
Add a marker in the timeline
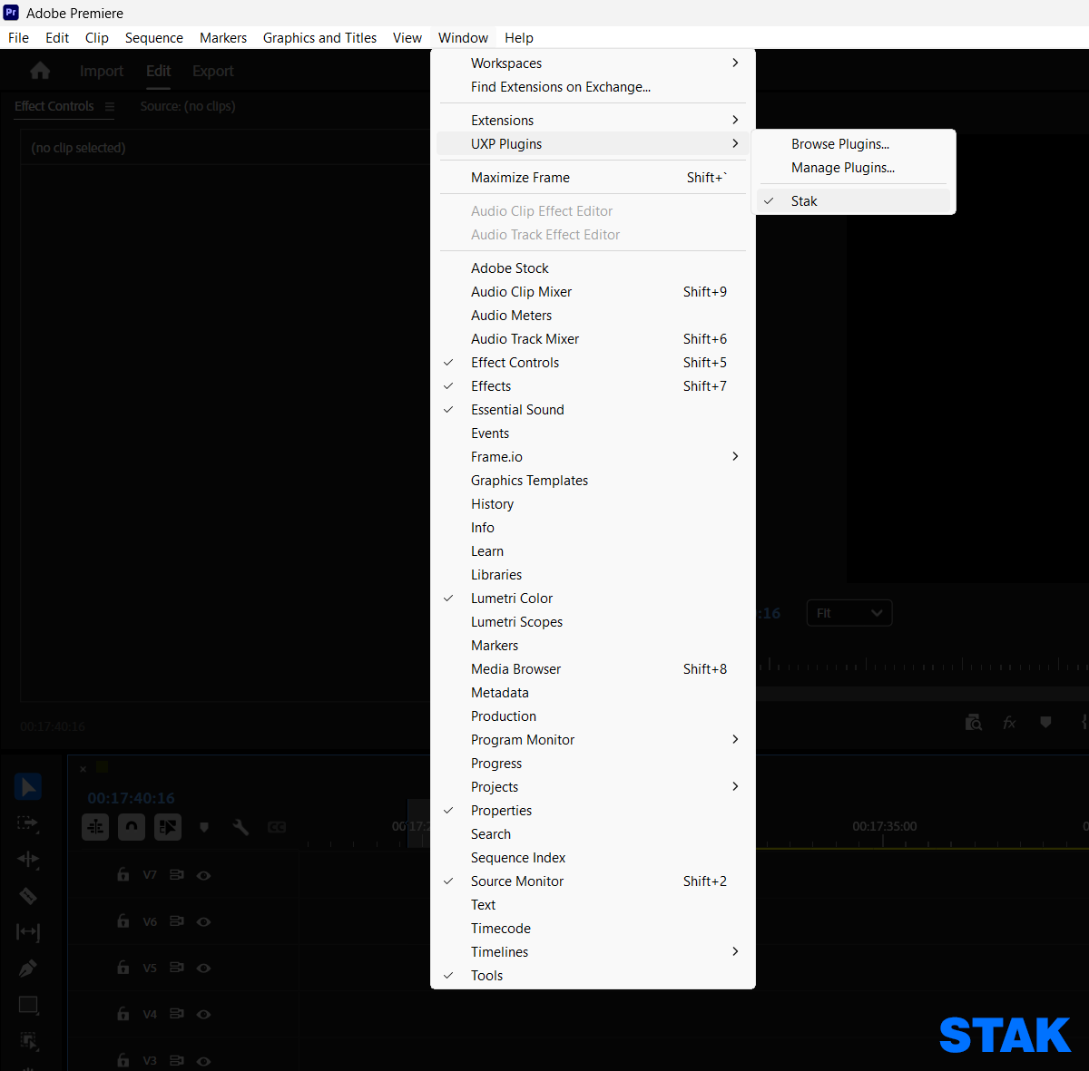[204, 827]
